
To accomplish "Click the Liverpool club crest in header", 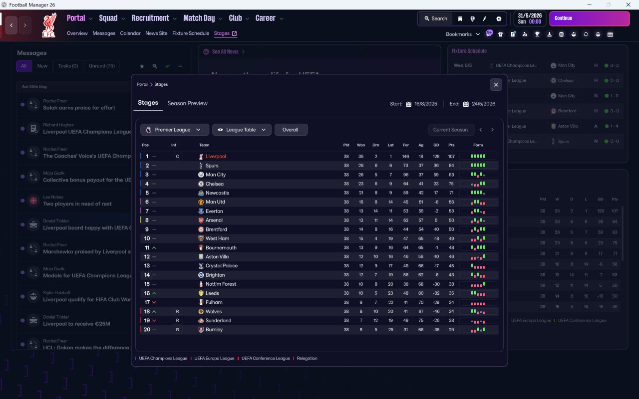I will 49,25.
